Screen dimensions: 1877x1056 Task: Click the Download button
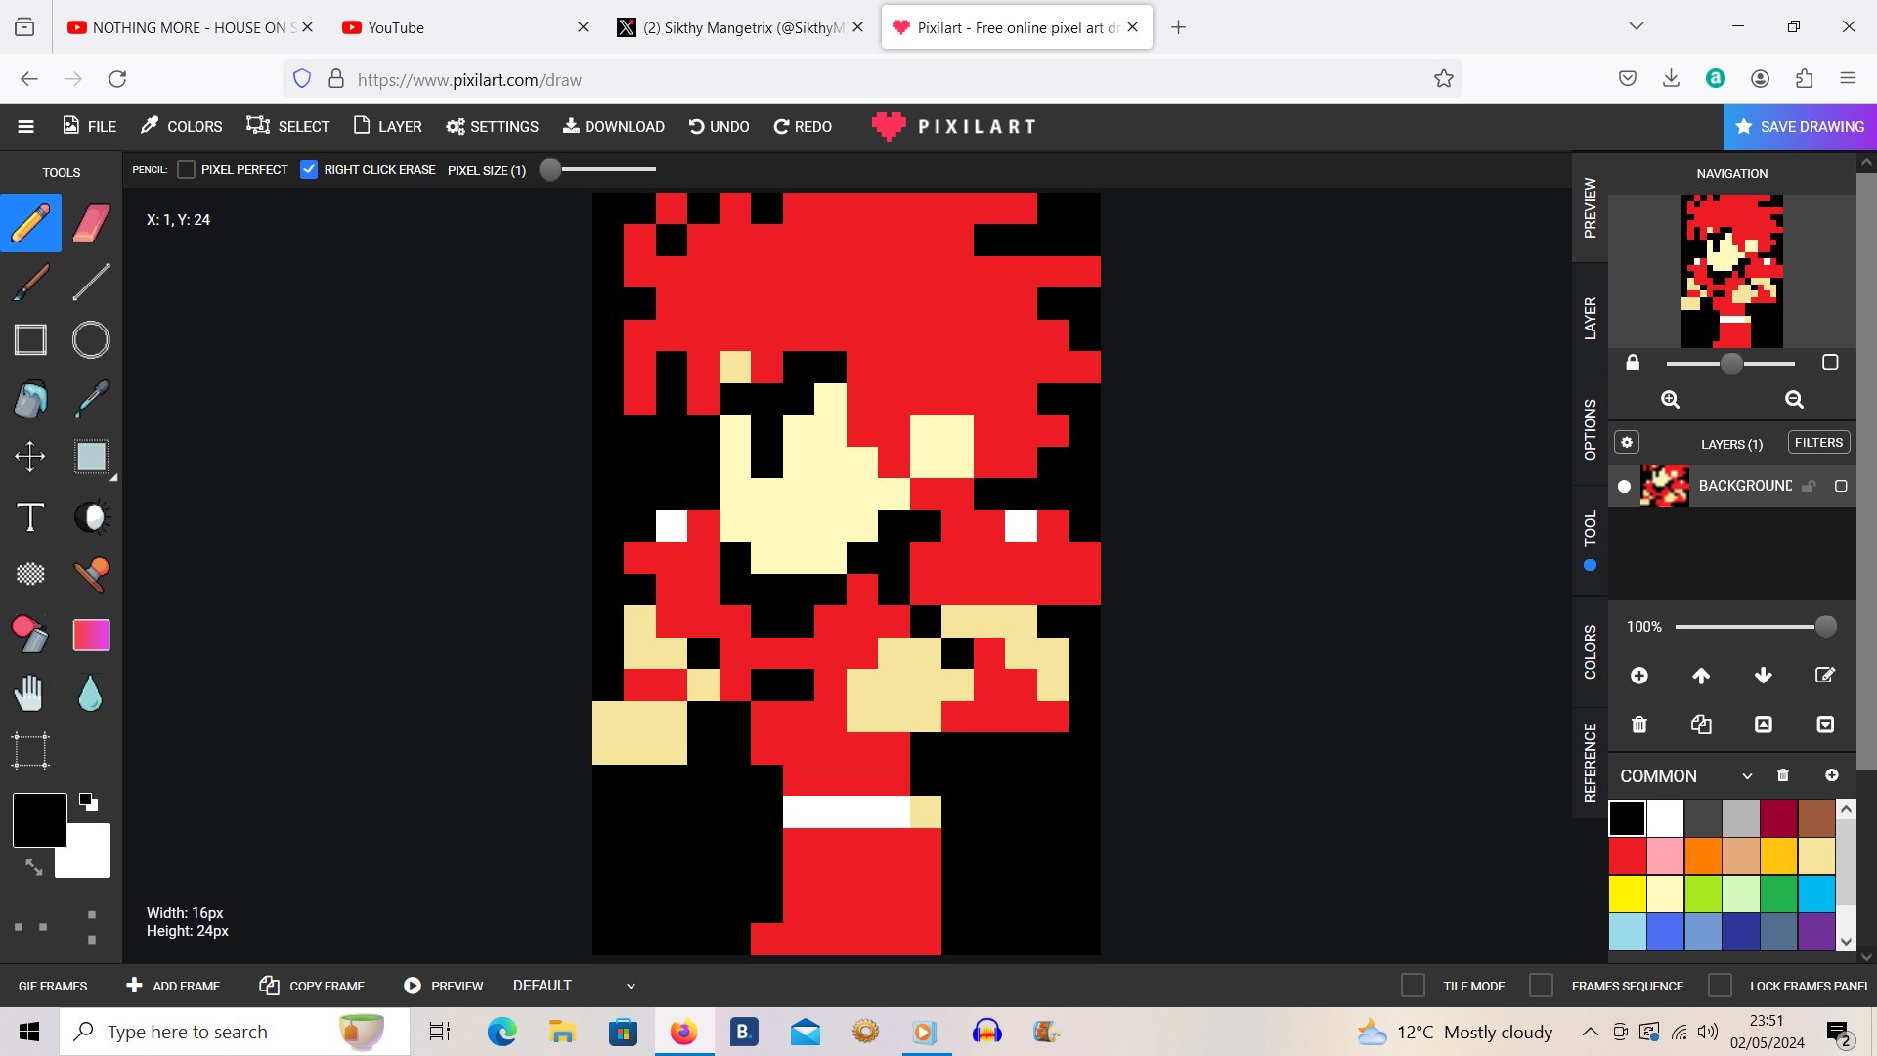pyautogui.click(x=613, y=126)
